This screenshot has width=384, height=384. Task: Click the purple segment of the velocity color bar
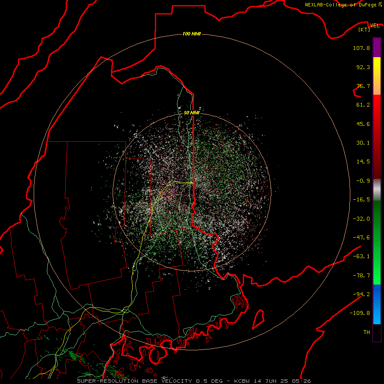(x=377, y=47)
